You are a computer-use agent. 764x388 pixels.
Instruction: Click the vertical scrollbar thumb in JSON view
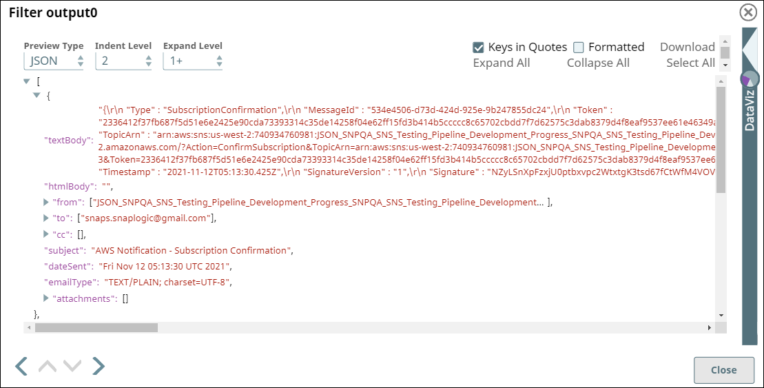coord(721,140)
